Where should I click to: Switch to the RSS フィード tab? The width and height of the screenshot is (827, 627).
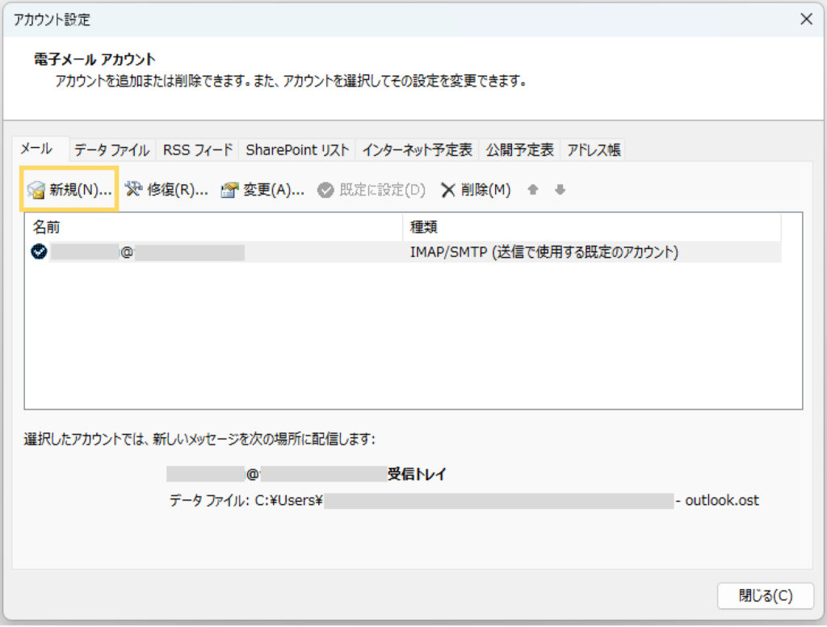(198, 149)
